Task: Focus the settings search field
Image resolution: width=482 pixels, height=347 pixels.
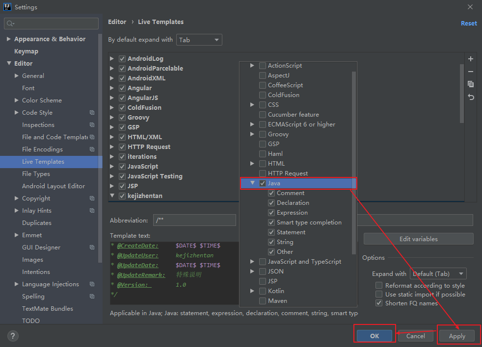Action: 52,24
